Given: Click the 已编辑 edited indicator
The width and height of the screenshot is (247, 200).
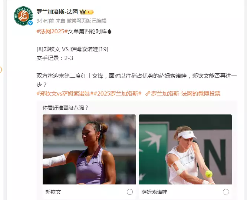Looking at the screenshot, I should (99, 21).
